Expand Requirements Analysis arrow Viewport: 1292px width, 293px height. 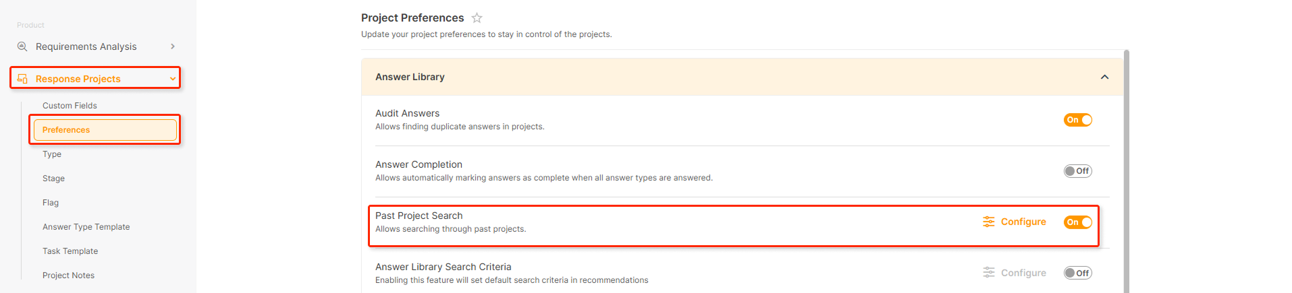pyautogui.click(x=173, y=46)
